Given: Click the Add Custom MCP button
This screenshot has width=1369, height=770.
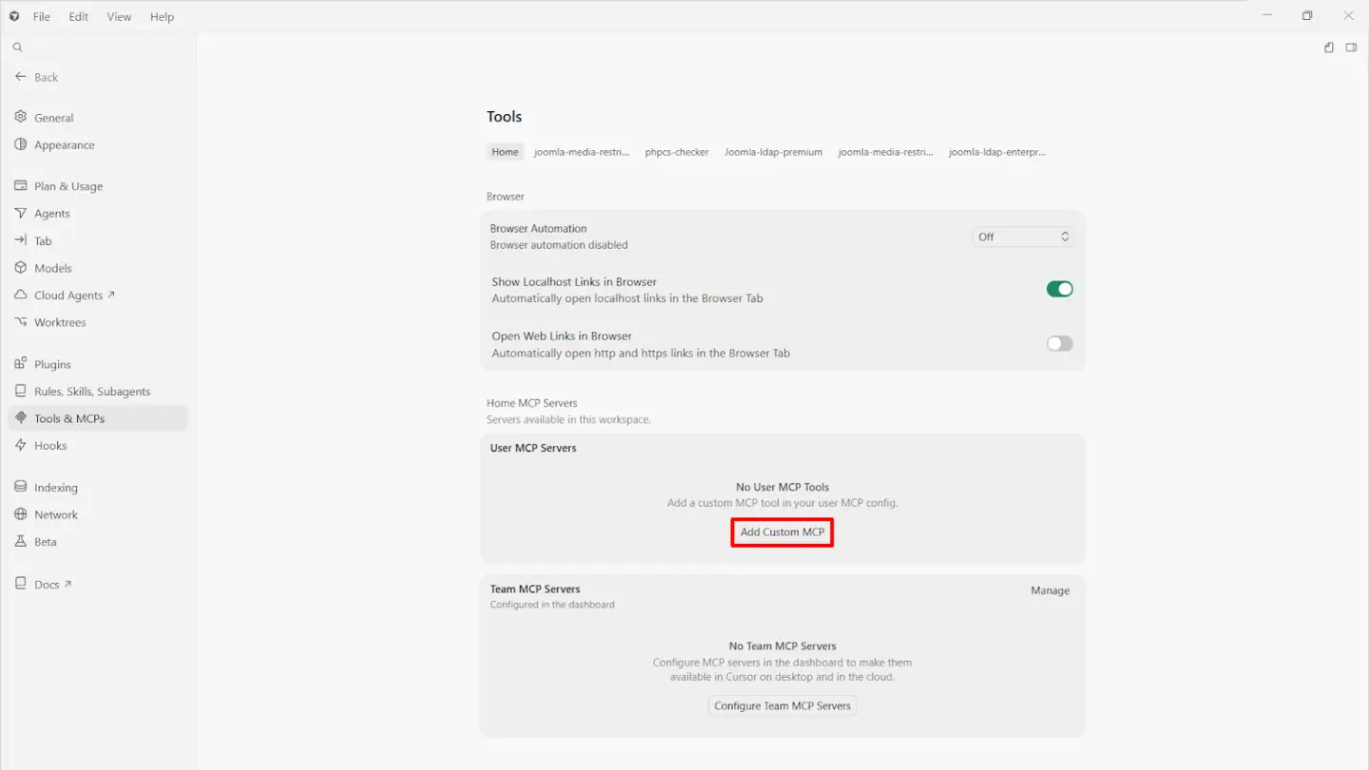Looking at the screenshot, I should (782, 532).
